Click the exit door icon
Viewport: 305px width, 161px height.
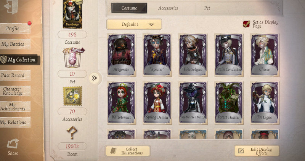click(x=11, y=6)
